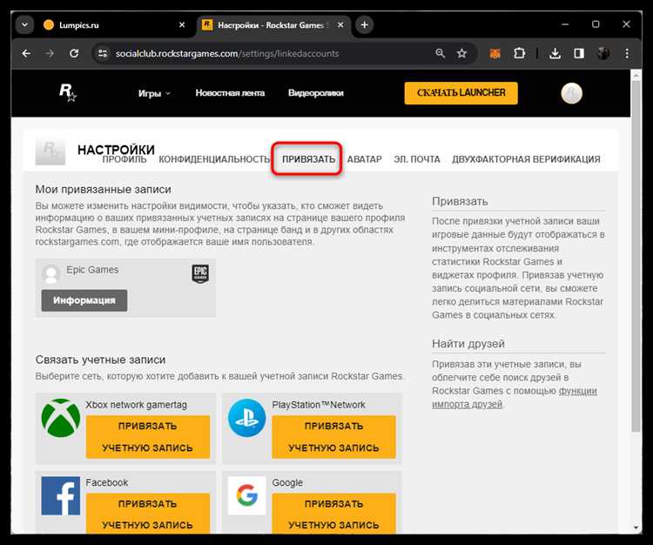653x545 pixels.
Task: Switch to the АВАТАР tab
Action: pyautogui.click(x=365, y=159)
